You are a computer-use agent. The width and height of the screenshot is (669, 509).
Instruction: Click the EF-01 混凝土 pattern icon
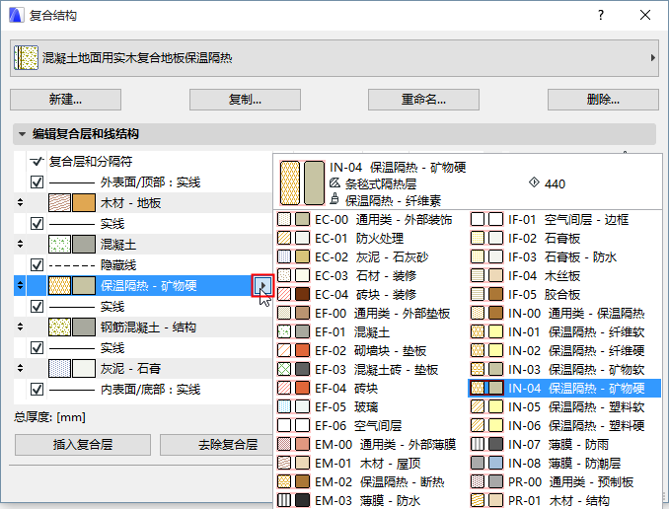(x=284, y=332)
